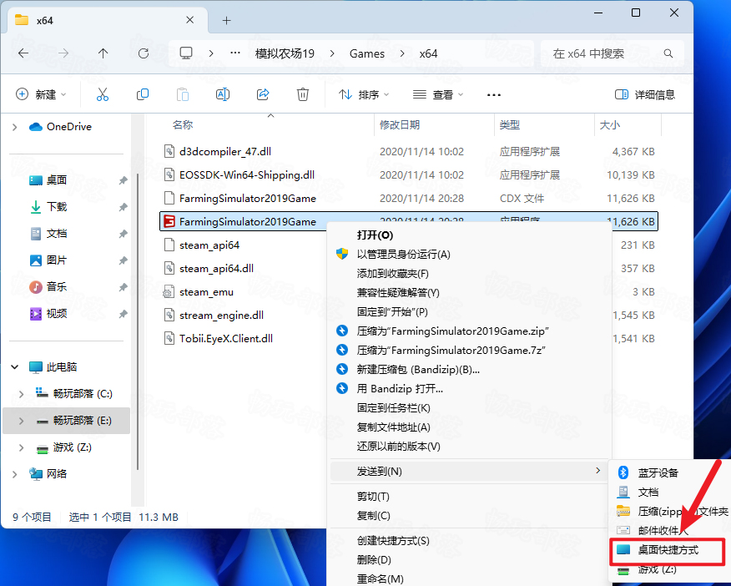This screenshot has width=731, height=586.
Task: Choose 固定到"开始"(P) in context menu
Action: tap(392, 312)
